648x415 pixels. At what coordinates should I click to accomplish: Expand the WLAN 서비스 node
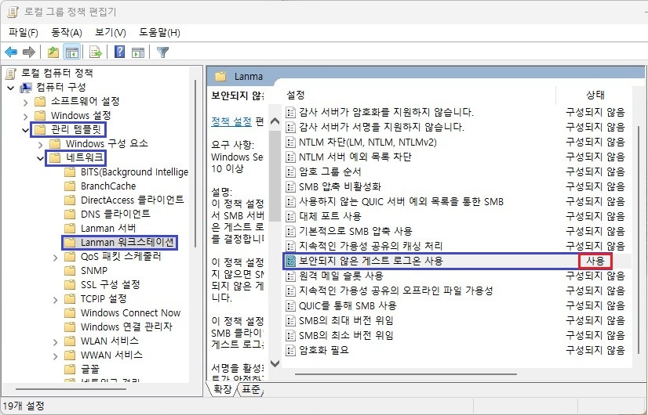(56, 342)
